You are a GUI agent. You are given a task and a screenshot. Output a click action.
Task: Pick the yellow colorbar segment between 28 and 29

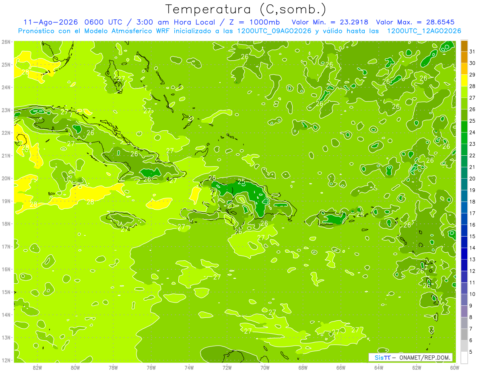pos(464,80)
